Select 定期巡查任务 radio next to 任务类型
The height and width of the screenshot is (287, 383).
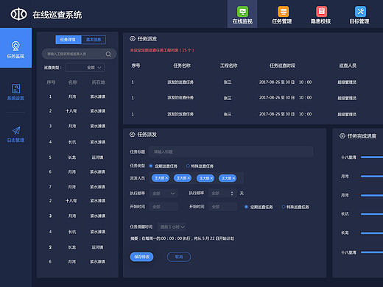click(151, 166)
